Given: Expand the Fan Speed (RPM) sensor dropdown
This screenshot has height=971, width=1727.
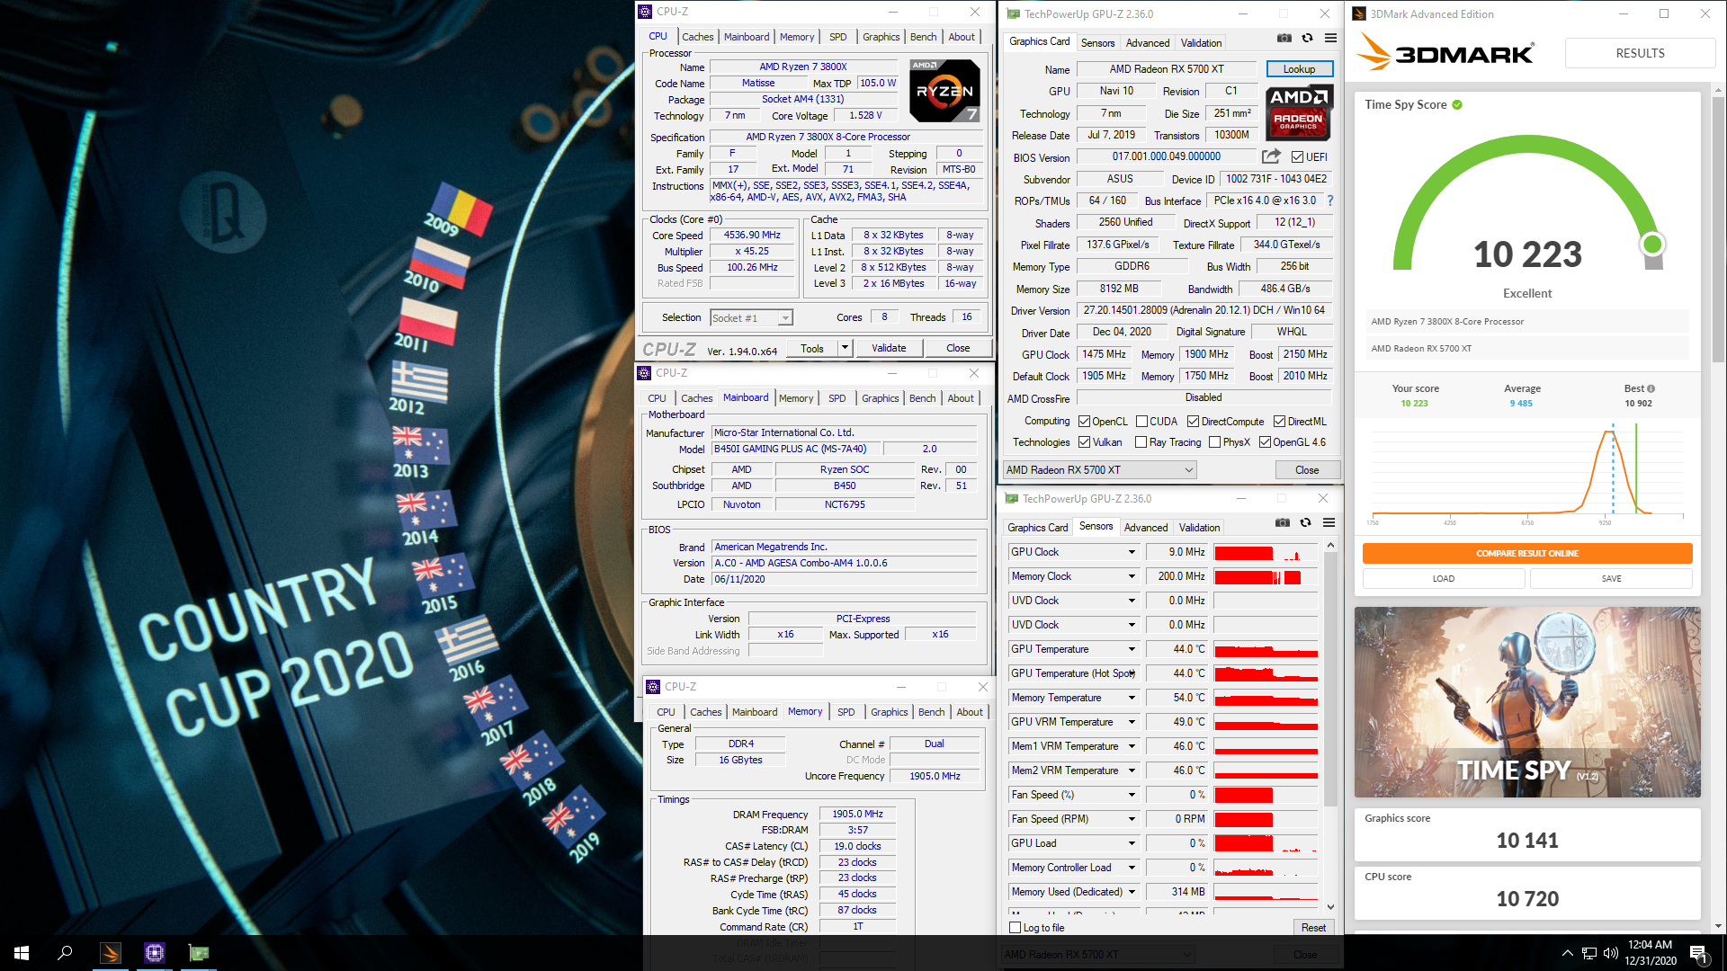Looking at the screenshot, I should pyautogui.click(x=1132, y=819).
